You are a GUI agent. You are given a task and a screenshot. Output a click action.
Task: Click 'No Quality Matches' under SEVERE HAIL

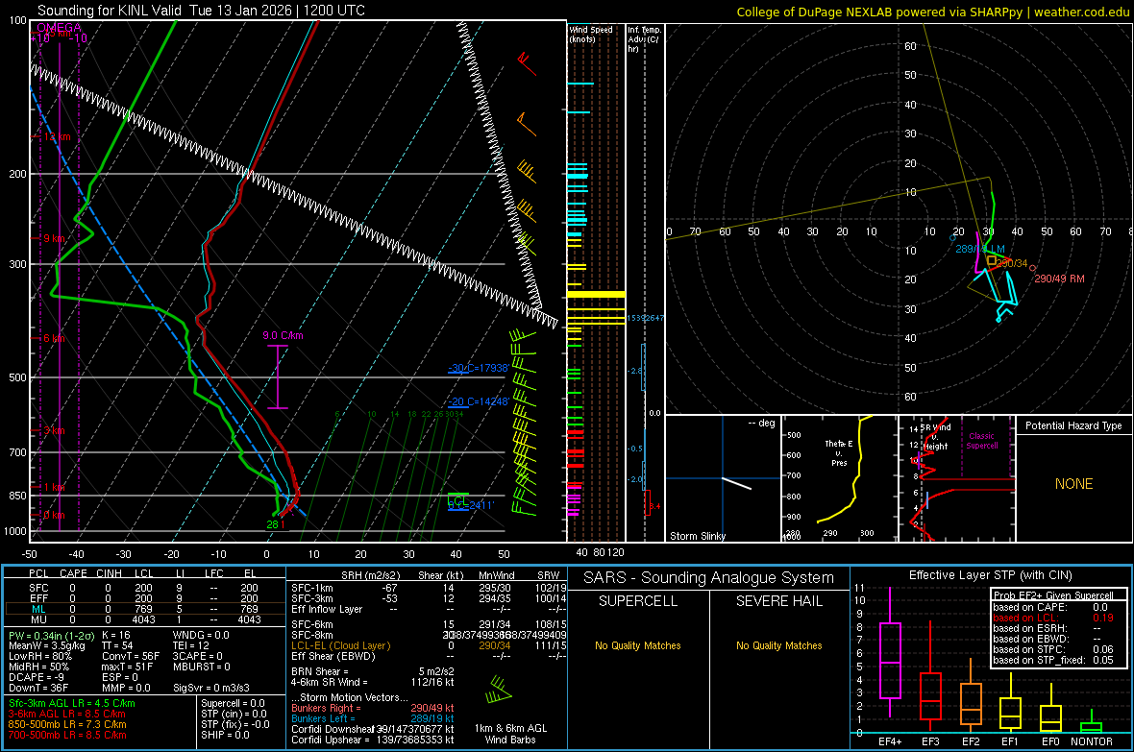pyautogui.click(x=778, y=645)
